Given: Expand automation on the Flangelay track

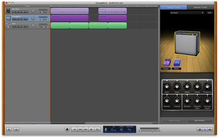Looking at the screenshot, I should [26, 19].
